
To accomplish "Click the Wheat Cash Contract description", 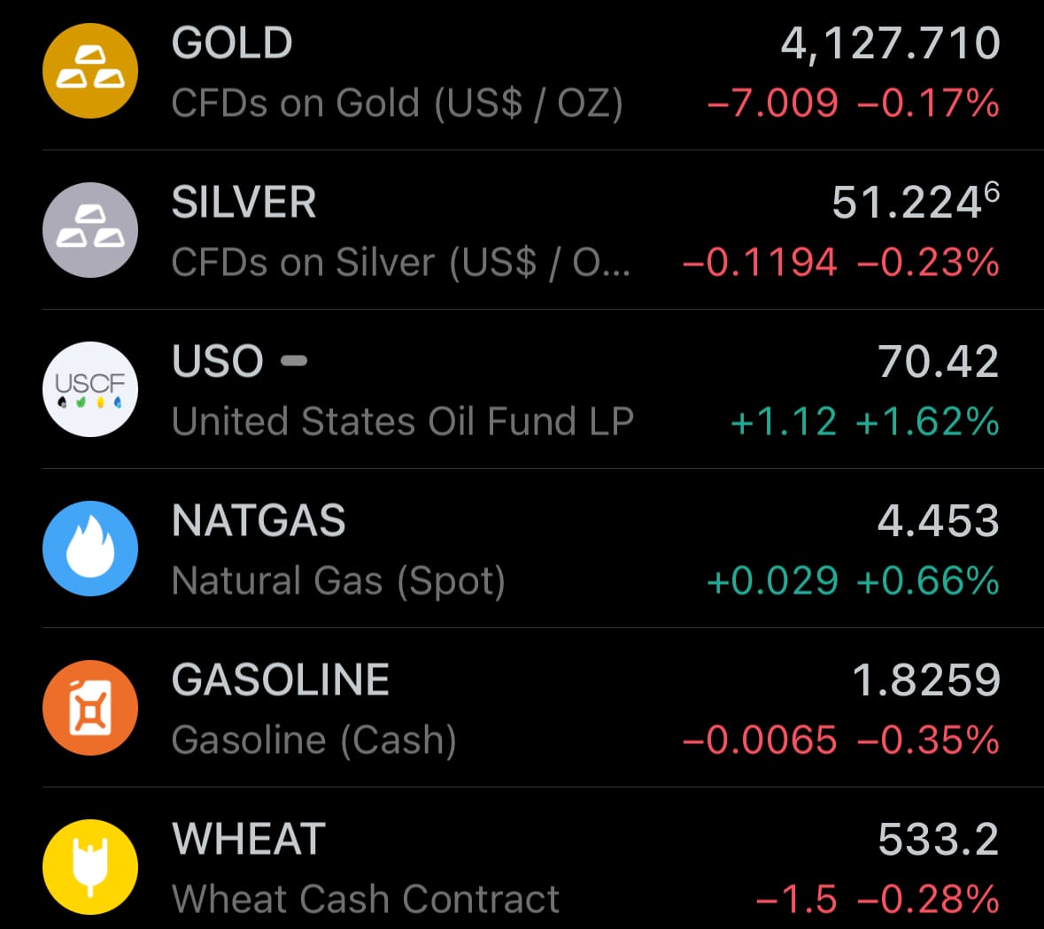I will [x=366, y=899].
